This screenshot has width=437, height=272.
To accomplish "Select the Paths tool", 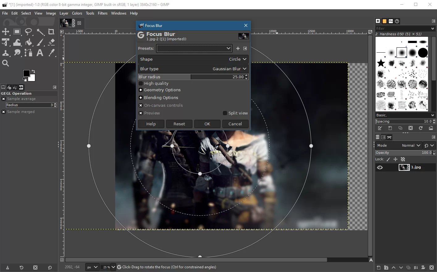I will coord(28,53).
